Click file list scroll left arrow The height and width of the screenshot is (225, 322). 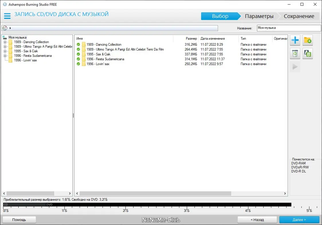pyautogui.click(x=77, y=193)
